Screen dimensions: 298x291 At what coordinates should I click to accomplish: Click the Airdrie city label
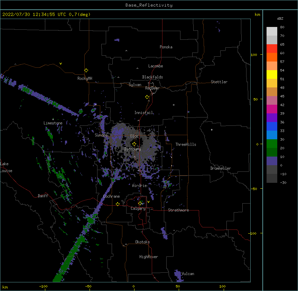coord(140,186)
